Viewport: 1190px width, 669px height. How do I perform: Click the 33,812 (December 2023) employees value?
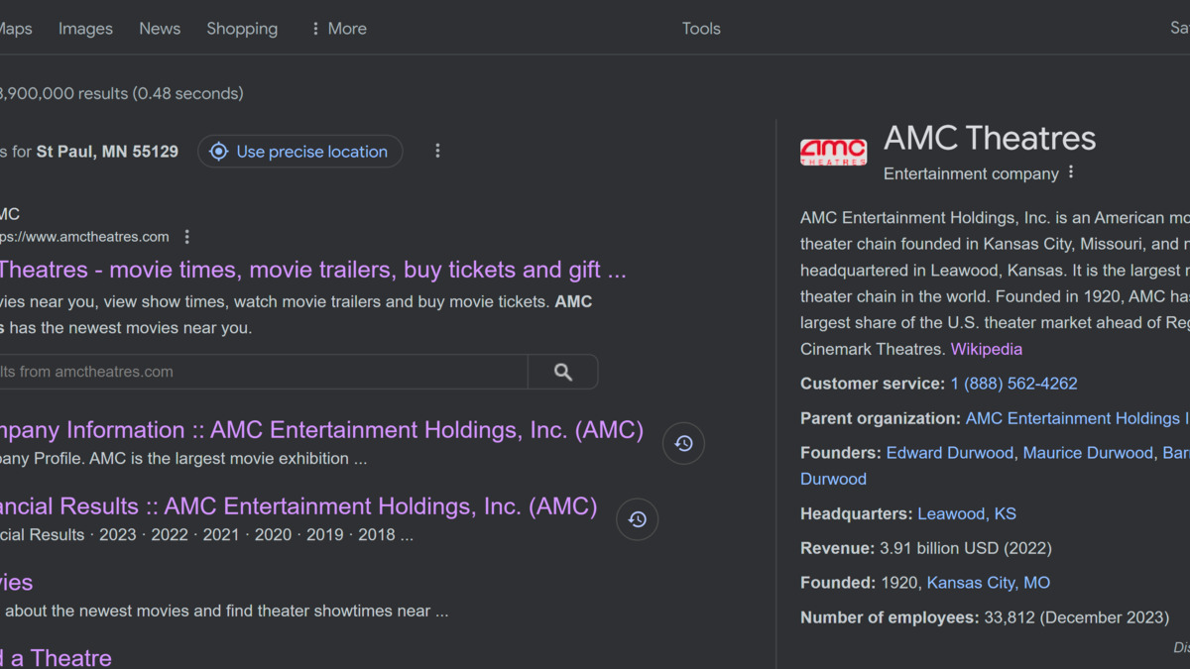pos(1076,617)
